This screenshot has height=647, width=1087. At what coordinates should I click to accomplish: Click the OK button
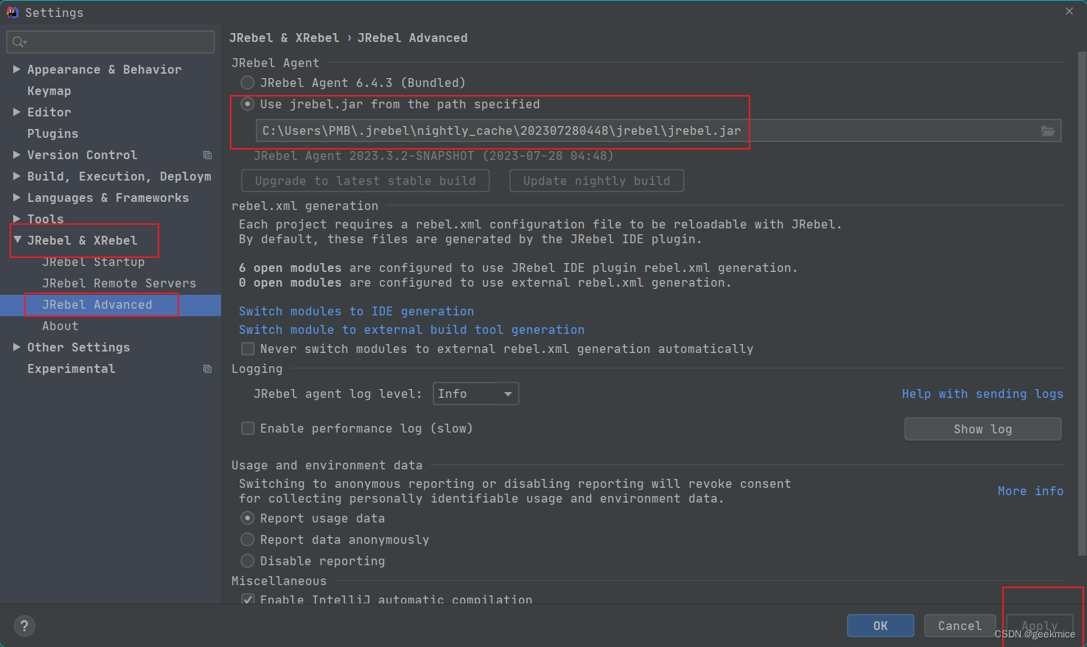[881, 626]
